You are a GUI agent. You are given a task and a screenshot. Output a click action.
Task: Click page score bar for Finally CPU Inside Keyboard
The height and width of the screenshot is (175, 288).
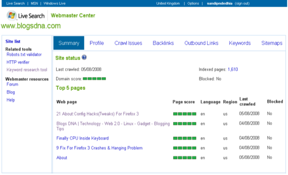[184, 138]
